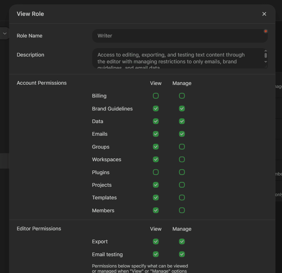Enable Manage permission for Templates

[182, 197]
